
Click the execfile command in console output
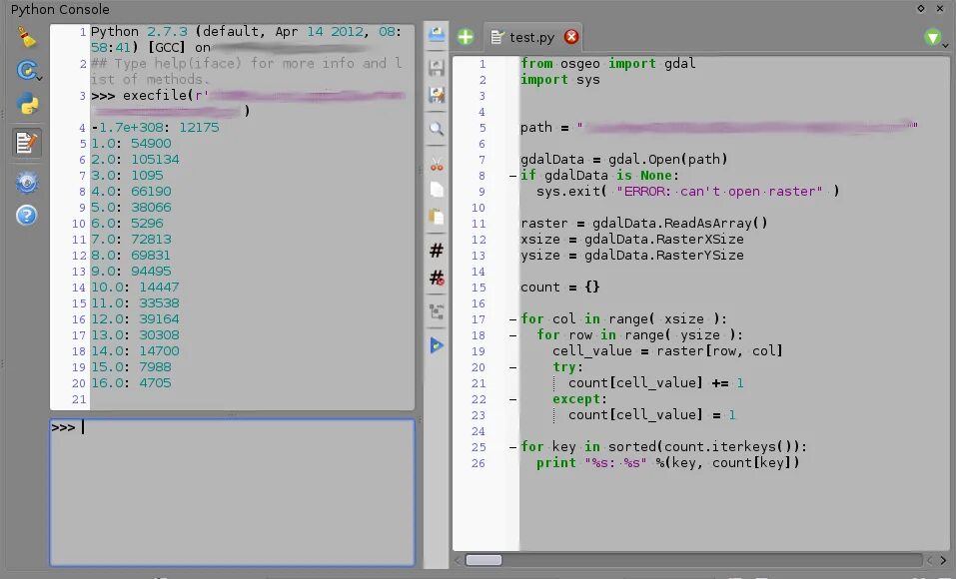click(248, 103)
